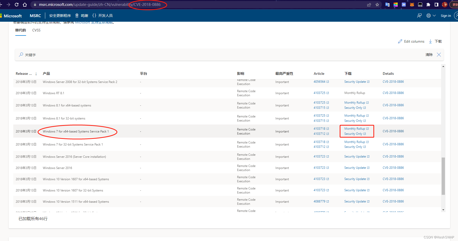Screen dimensions: 458x241
Task: Click the 已加载所有46行 status text
Action: (33, 219)
